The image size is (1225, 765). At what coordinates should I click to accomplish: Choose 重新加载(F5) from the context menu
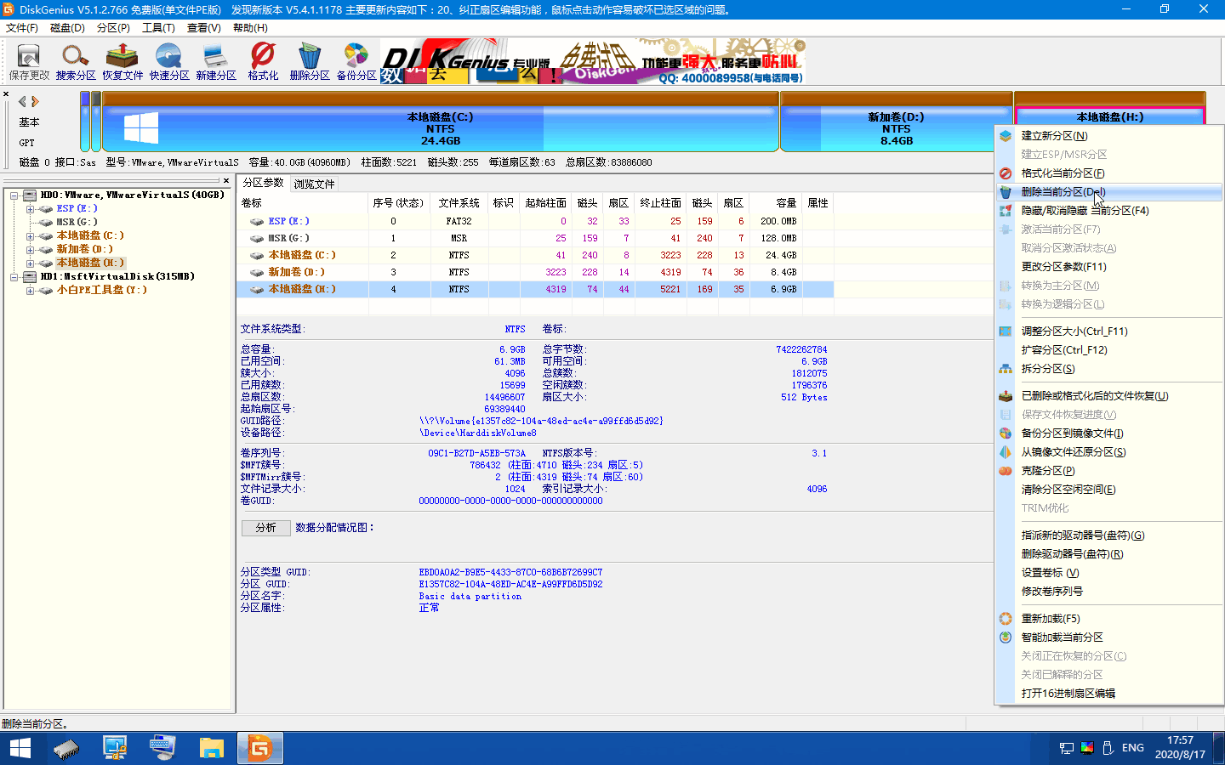1109,619
